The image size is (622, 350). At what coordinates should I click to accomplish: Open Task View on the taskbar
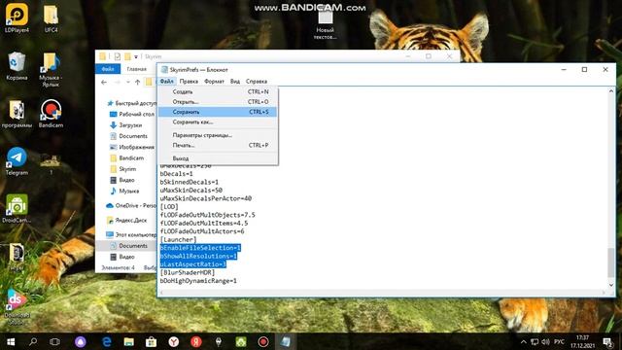coord(54,341)
